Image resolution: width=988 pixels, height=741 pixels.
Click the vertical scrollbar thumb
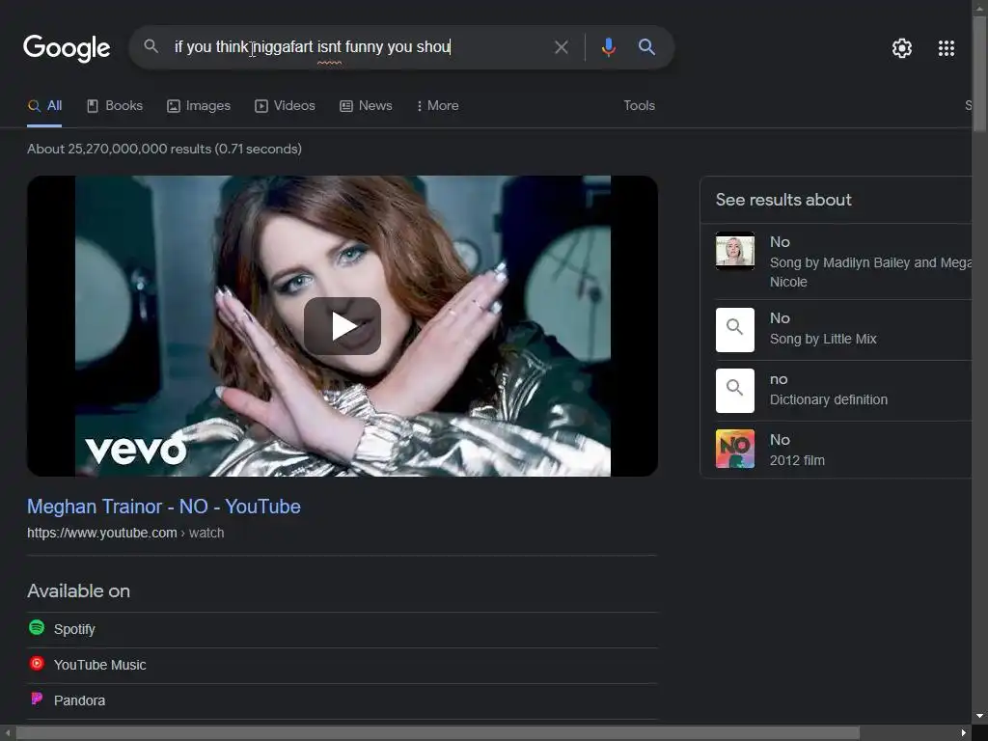[979, 73]
